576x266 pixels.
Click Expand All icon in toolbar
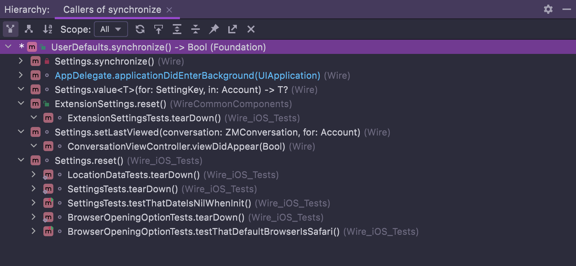tap(177, 29)
